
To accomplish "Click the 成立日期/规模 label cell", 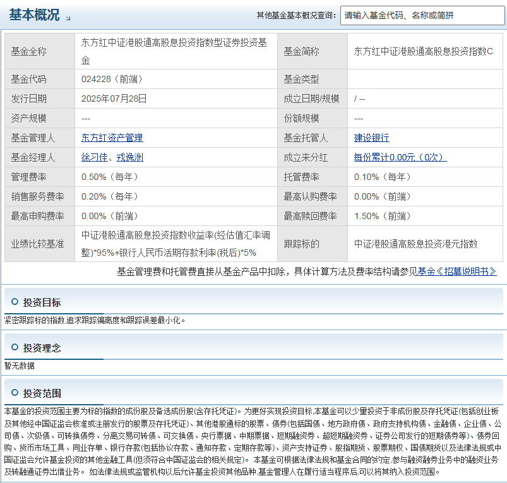I will point(313,98).
